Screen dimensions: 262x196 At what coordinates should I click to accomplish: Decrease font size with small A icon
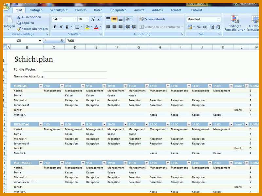99,19
